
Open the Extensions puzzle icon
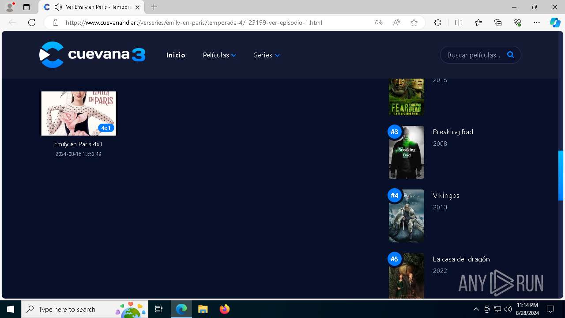(x=437, y=23)
